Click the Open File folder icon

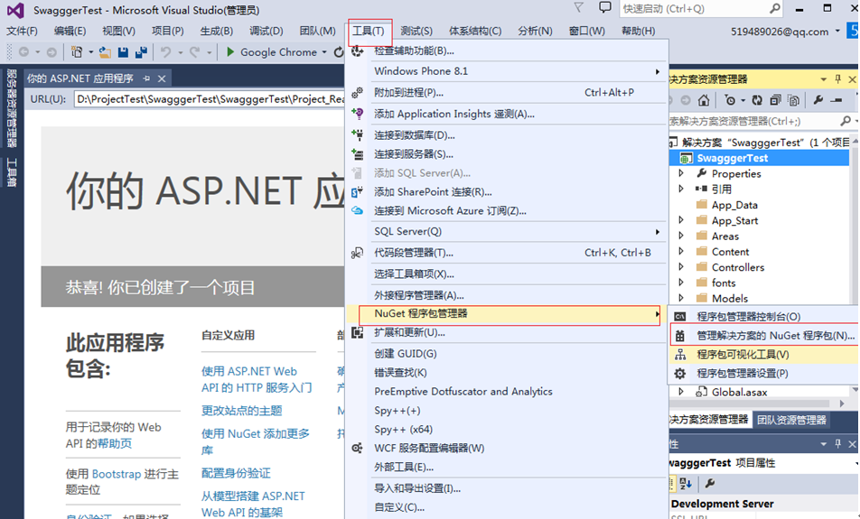click(104, 52)
